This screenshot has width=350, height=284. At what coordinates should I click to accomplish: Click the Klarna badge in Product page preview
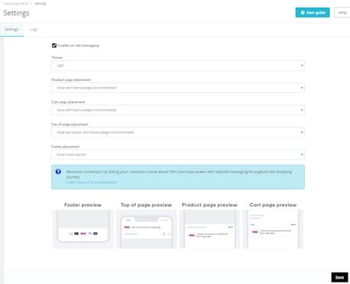tap(192, 235)
